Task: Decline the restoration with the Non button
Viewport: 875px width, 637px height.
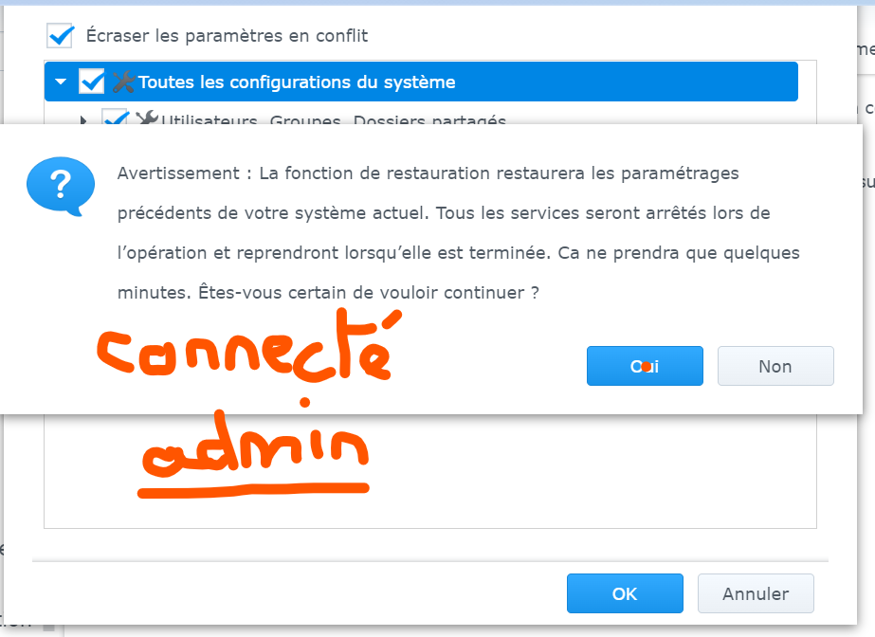Action: click(775, 366)
